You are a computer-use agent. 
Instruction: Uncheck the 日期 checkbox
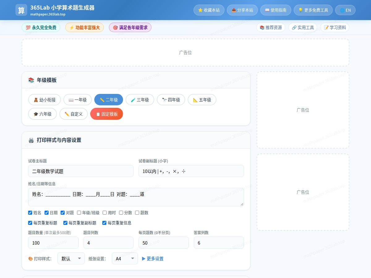point(46,213)
